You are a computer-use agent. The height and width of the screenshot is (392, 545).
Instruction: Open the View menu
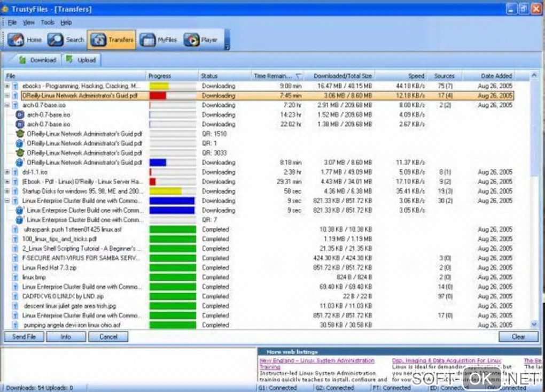tap(28, 22)
